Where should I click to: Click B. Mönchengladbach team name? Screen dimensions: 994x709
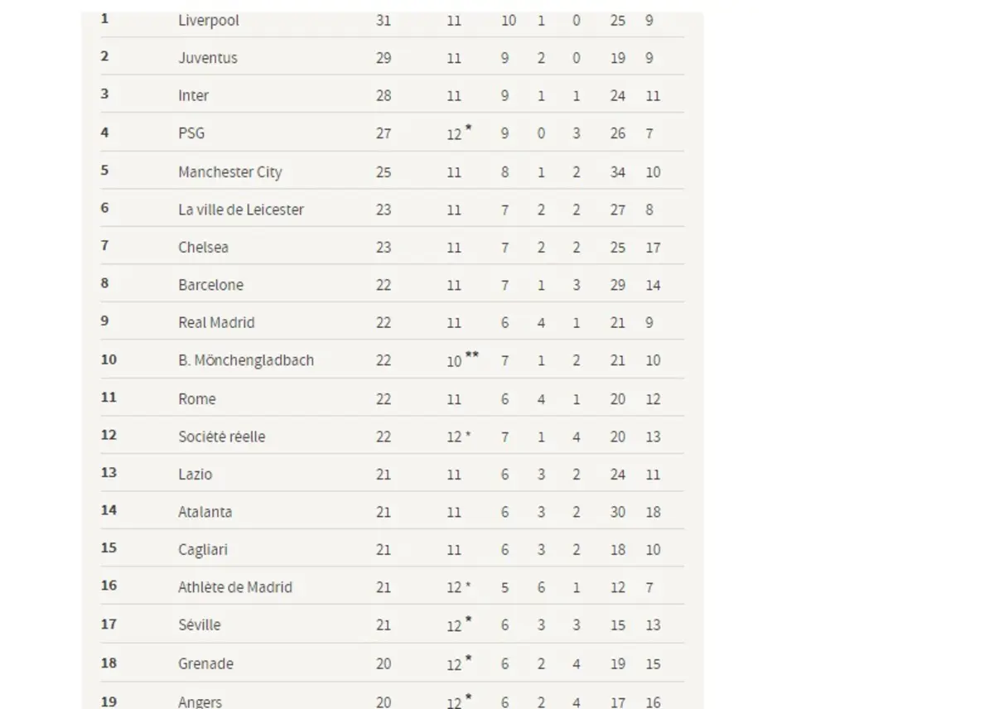pos(246,361)
